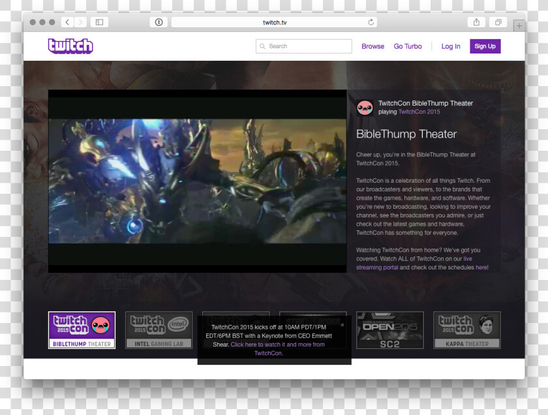Close the TwitchCon keynote notification popup
Viewport: 548px width, 415px height.
click(342, 325)
